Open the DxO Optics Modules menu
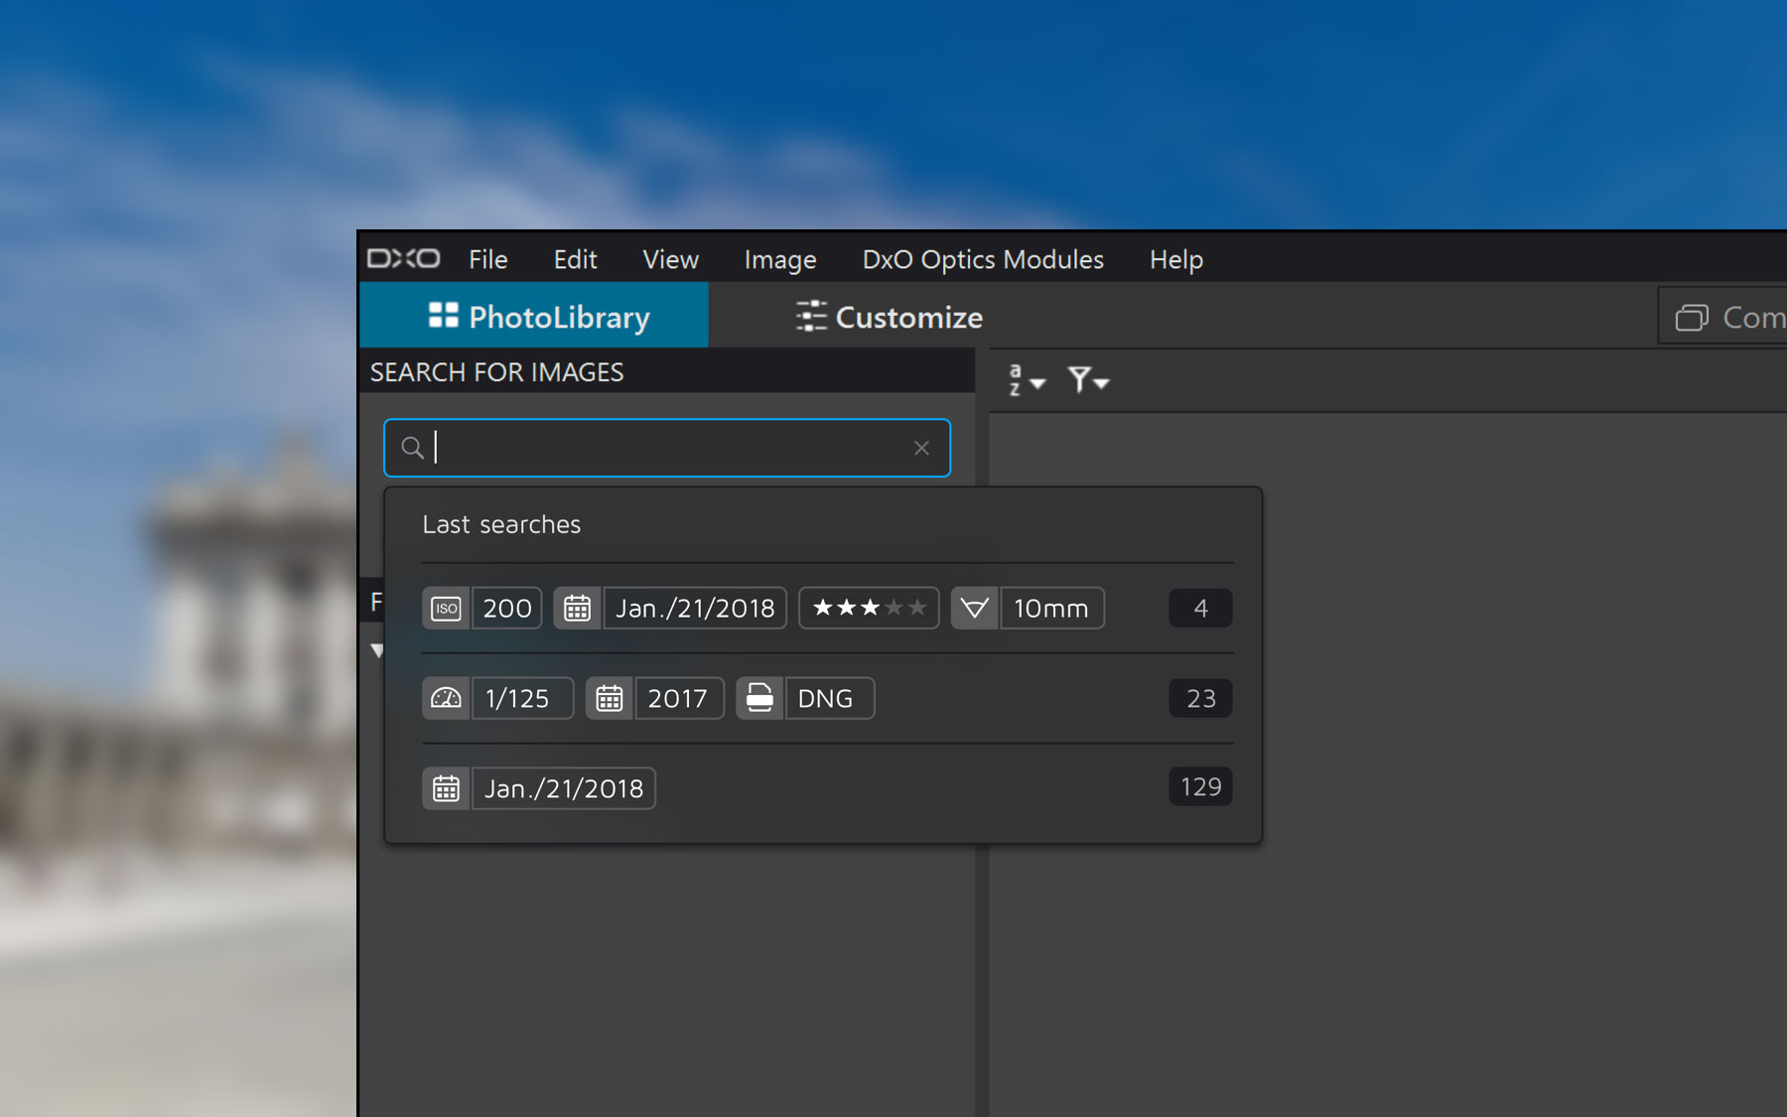 pos(982,260)
